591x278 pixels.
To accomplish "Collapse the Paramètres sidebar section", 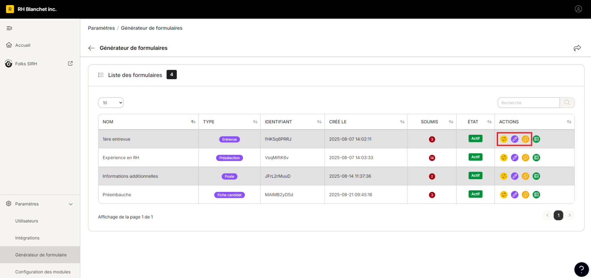I will (71, 204).
